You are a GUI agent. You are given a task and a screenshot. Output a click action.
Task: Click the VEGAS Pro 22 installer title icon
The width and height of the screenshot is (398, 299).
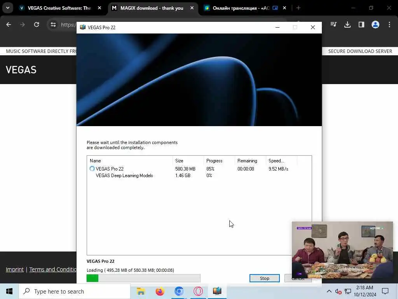click(x=83, y=27)
